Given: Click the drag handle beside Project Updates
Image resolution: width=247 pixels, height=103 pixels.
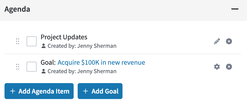Looking at the screenshot, I should pyautogui.click(x=18, y=41).
